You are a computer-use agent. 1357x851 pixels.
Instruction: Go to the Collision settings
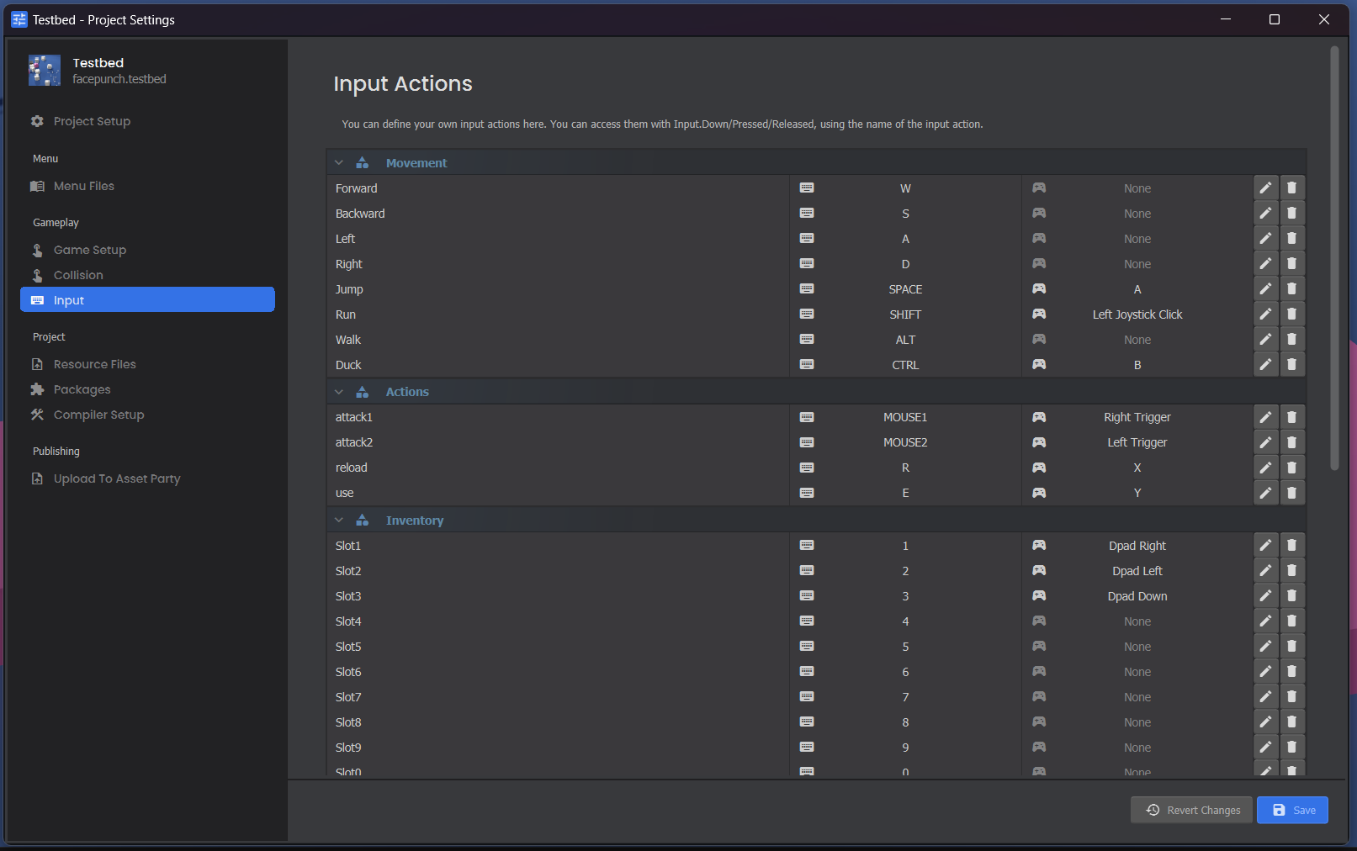pyautogui.click(x=78, y=275)
